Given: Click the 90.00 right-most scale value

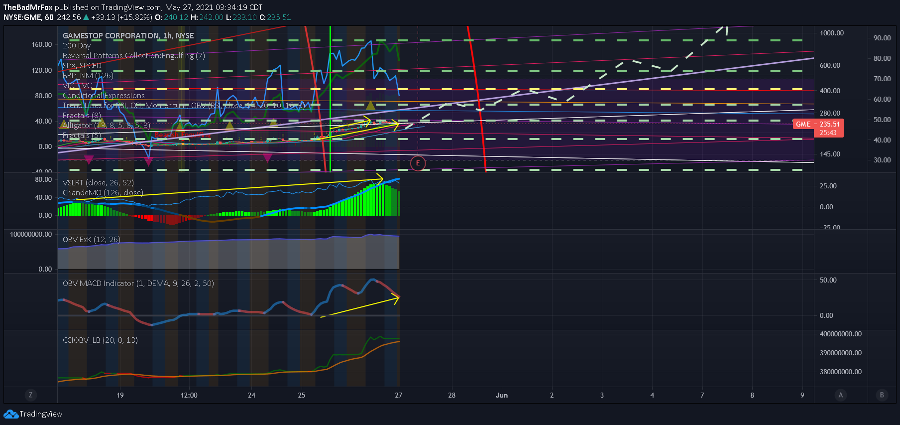Looking at the screenshot, I should [882, 38].
